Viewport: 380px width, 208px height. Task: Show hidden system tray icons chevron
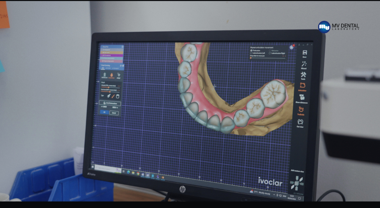coord(274,195)
